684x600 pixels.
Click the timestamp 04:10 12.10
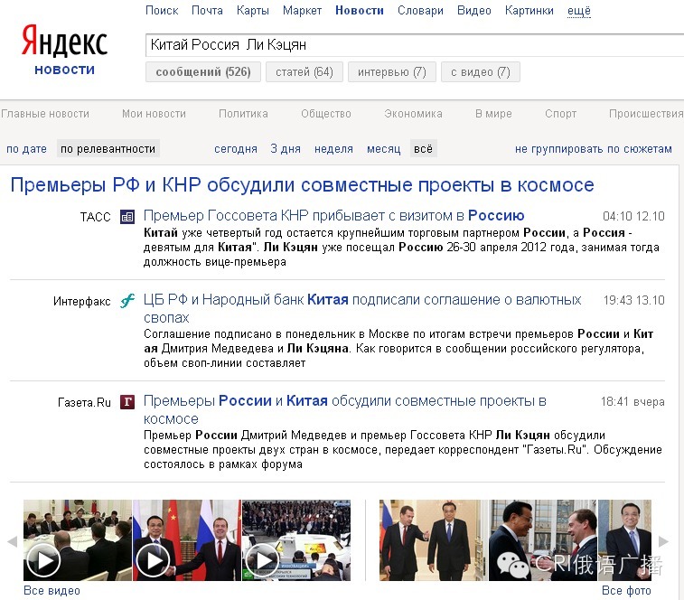pyautogui.click(x=633, y=217)
